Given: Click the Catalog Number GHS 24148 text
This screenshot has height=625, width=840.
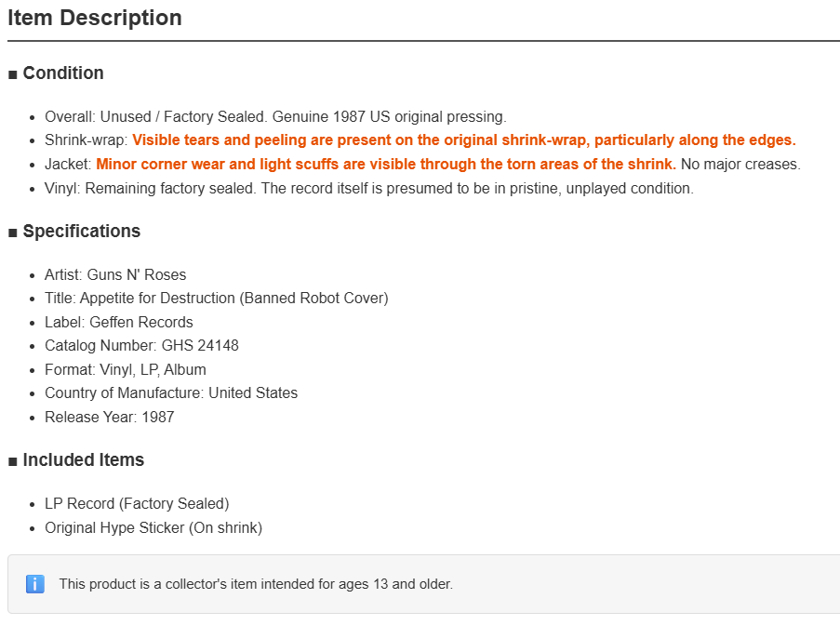Looking at the screenshot, I should (x=142, y=345).
